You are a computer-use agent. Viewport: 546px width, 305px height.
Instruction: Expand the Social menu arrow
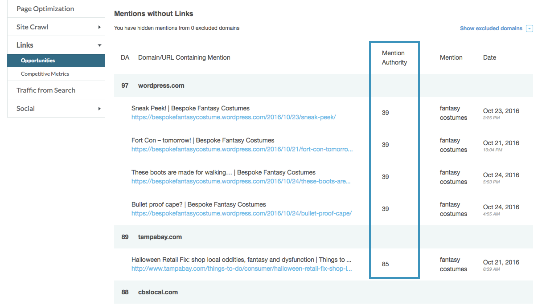(99, 109)
